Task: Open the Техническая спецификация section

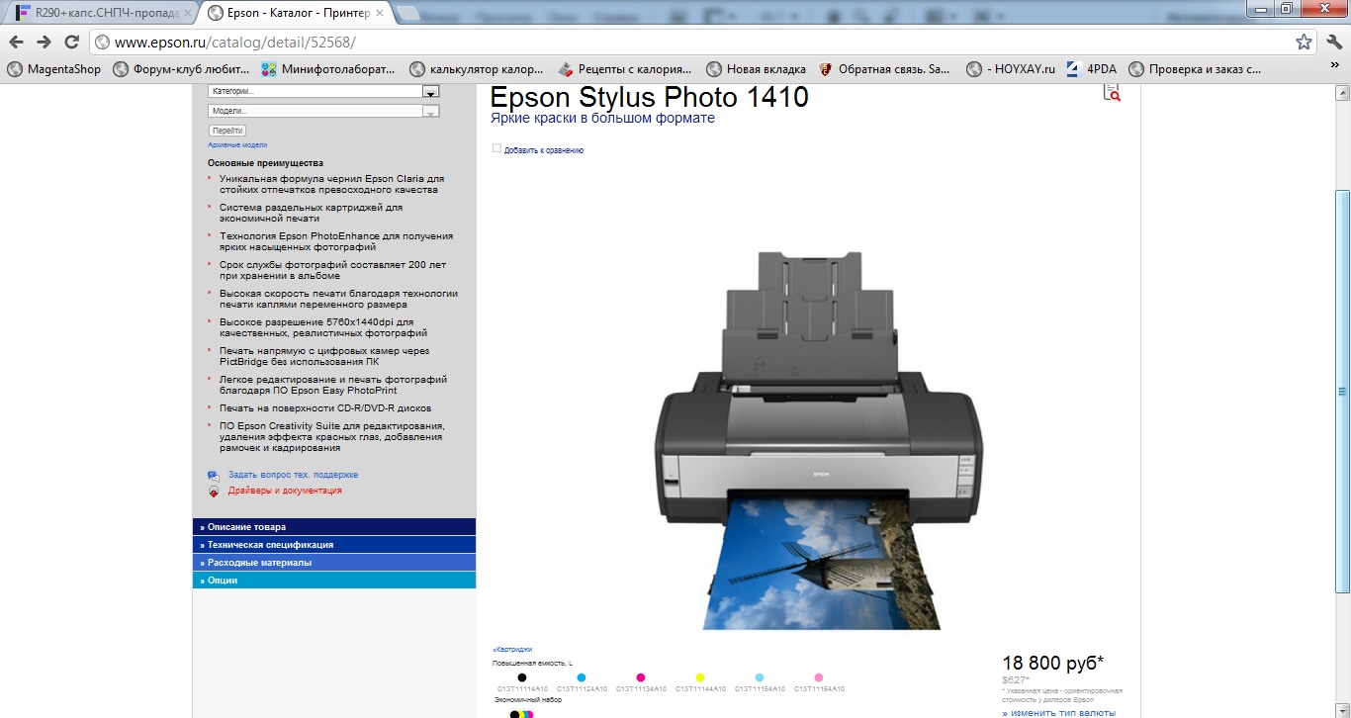Action: (x=334, y=545)
